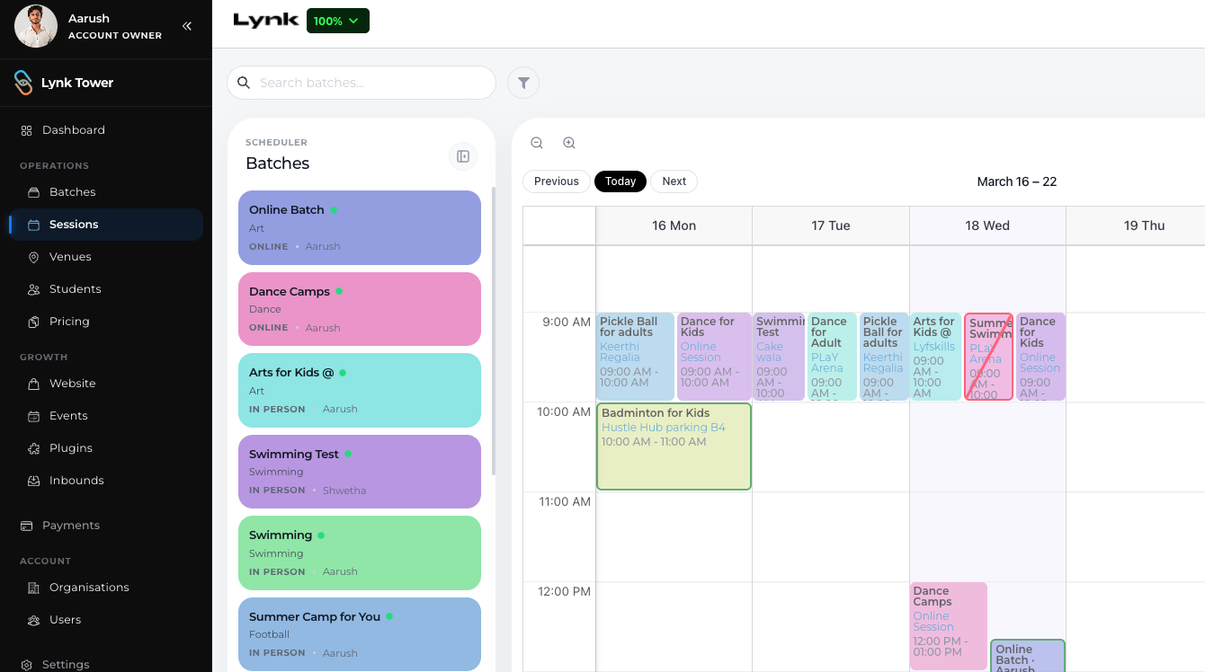This screenshot has width=1205, height=672.
Task: Click the Website bag icon
Action: pos(34,384)
